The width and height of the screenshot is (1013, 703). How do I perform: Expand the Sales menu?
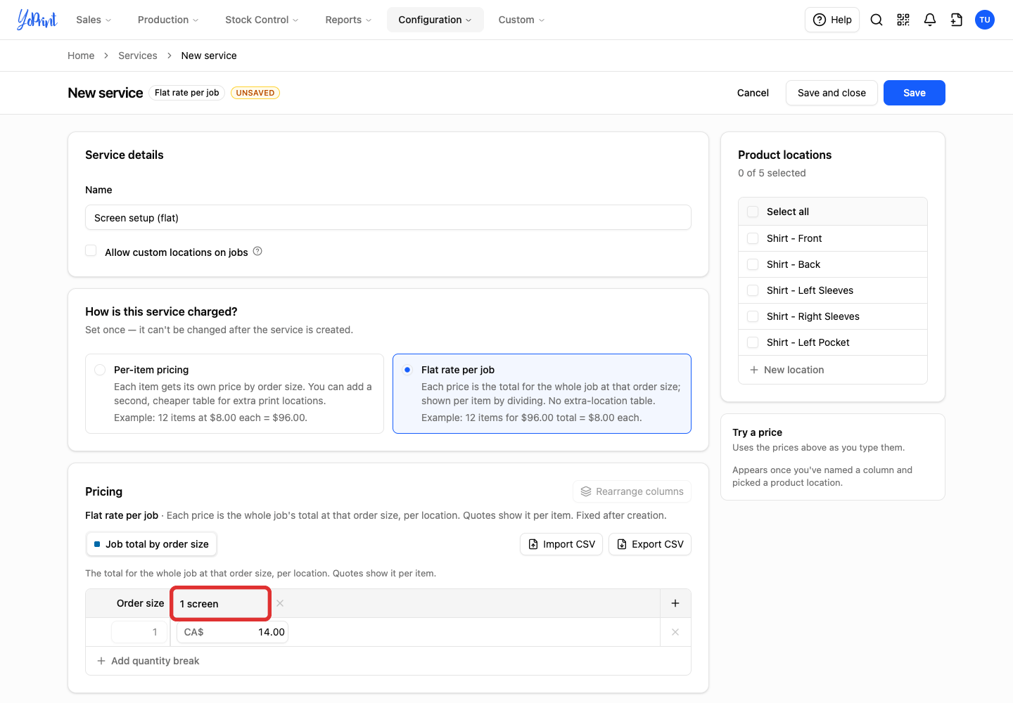94,20
